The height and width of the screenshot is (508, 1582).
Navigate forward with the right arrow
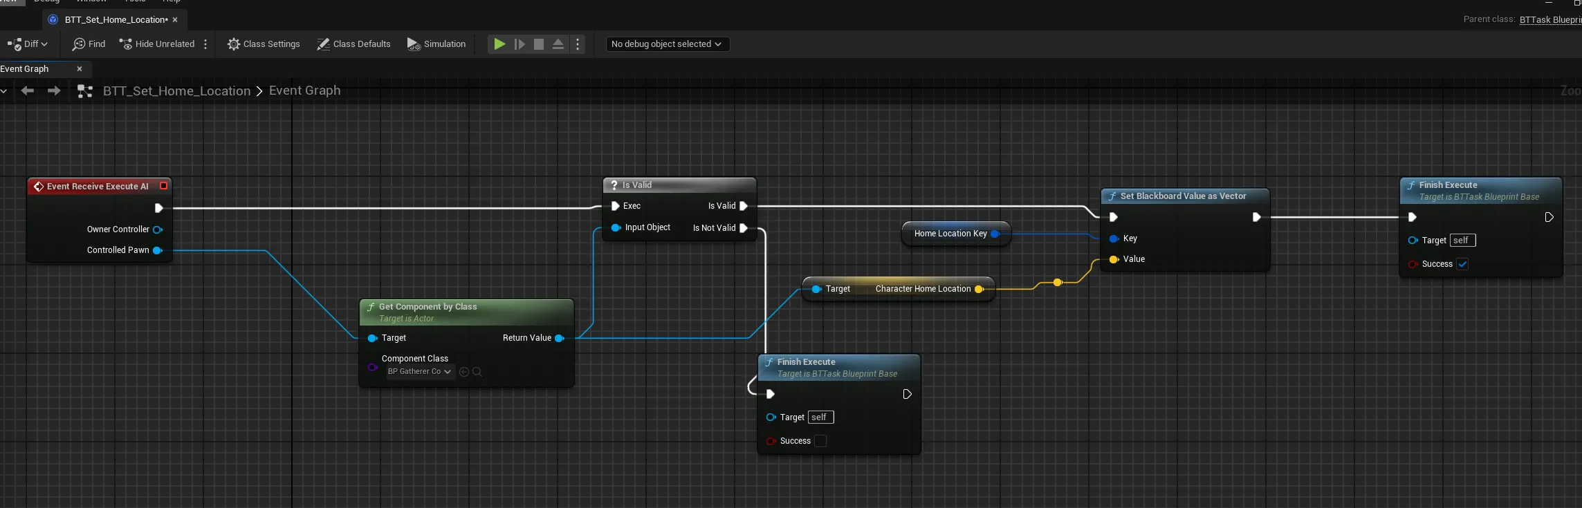point(54,91)
